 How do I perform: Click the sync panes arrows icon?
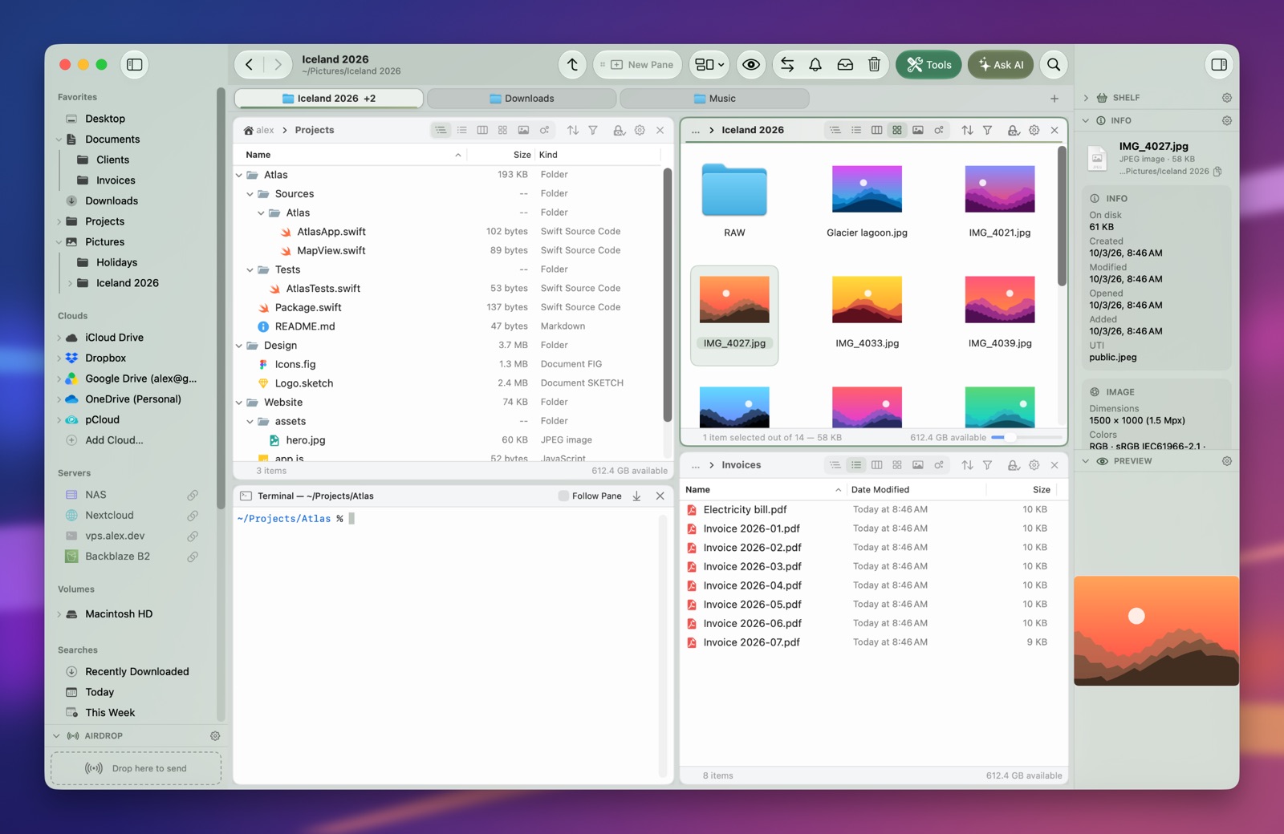pos(787,65)
